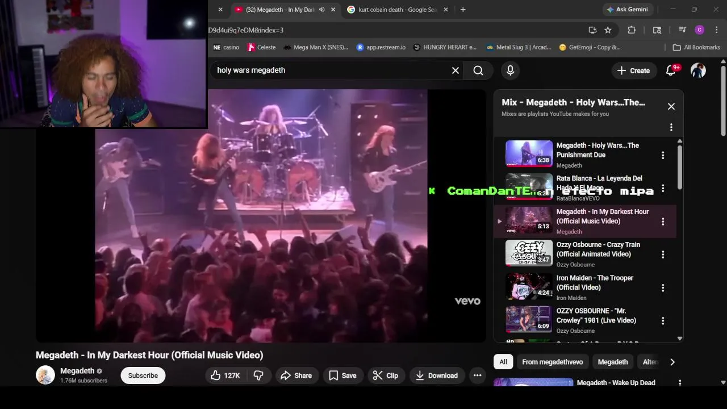727x409 pixels.
Task: Open the YouTube account avatar menu
Action: pyautogui.click(x=698, y=70)
